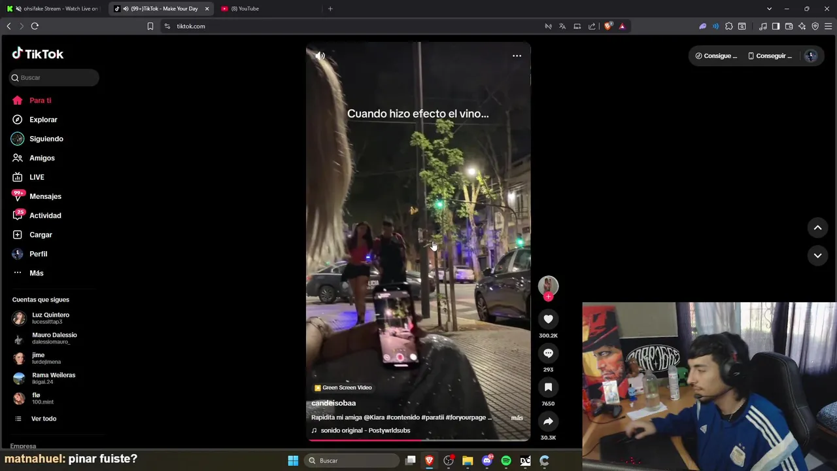
Task: Open a new browser tab
Action: tap(330, 9)
